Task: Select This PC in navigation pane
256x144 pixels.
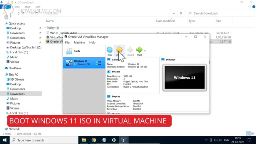Action: tap(13, 74)
